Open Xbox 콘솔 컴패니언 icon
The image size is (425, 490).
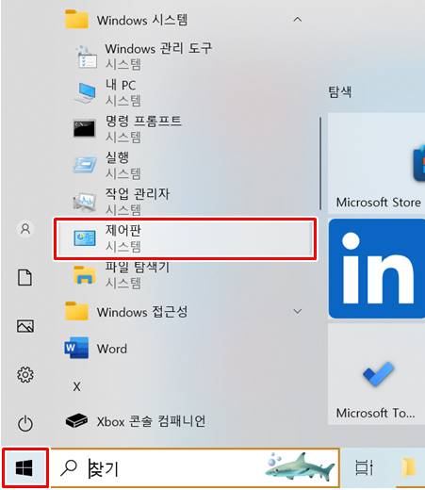(x=76, y=420)
